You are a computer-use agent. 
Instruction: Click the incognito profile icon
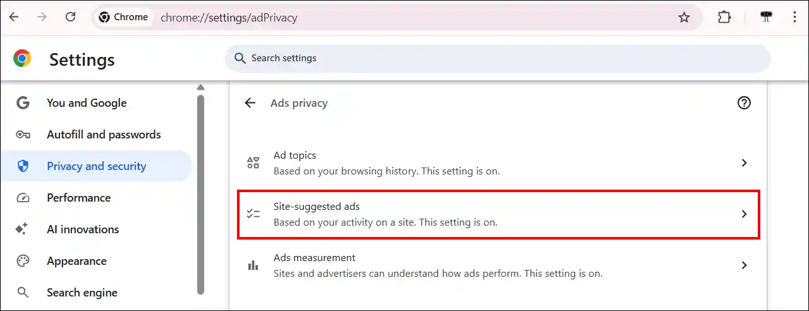(x=767, y=18)
